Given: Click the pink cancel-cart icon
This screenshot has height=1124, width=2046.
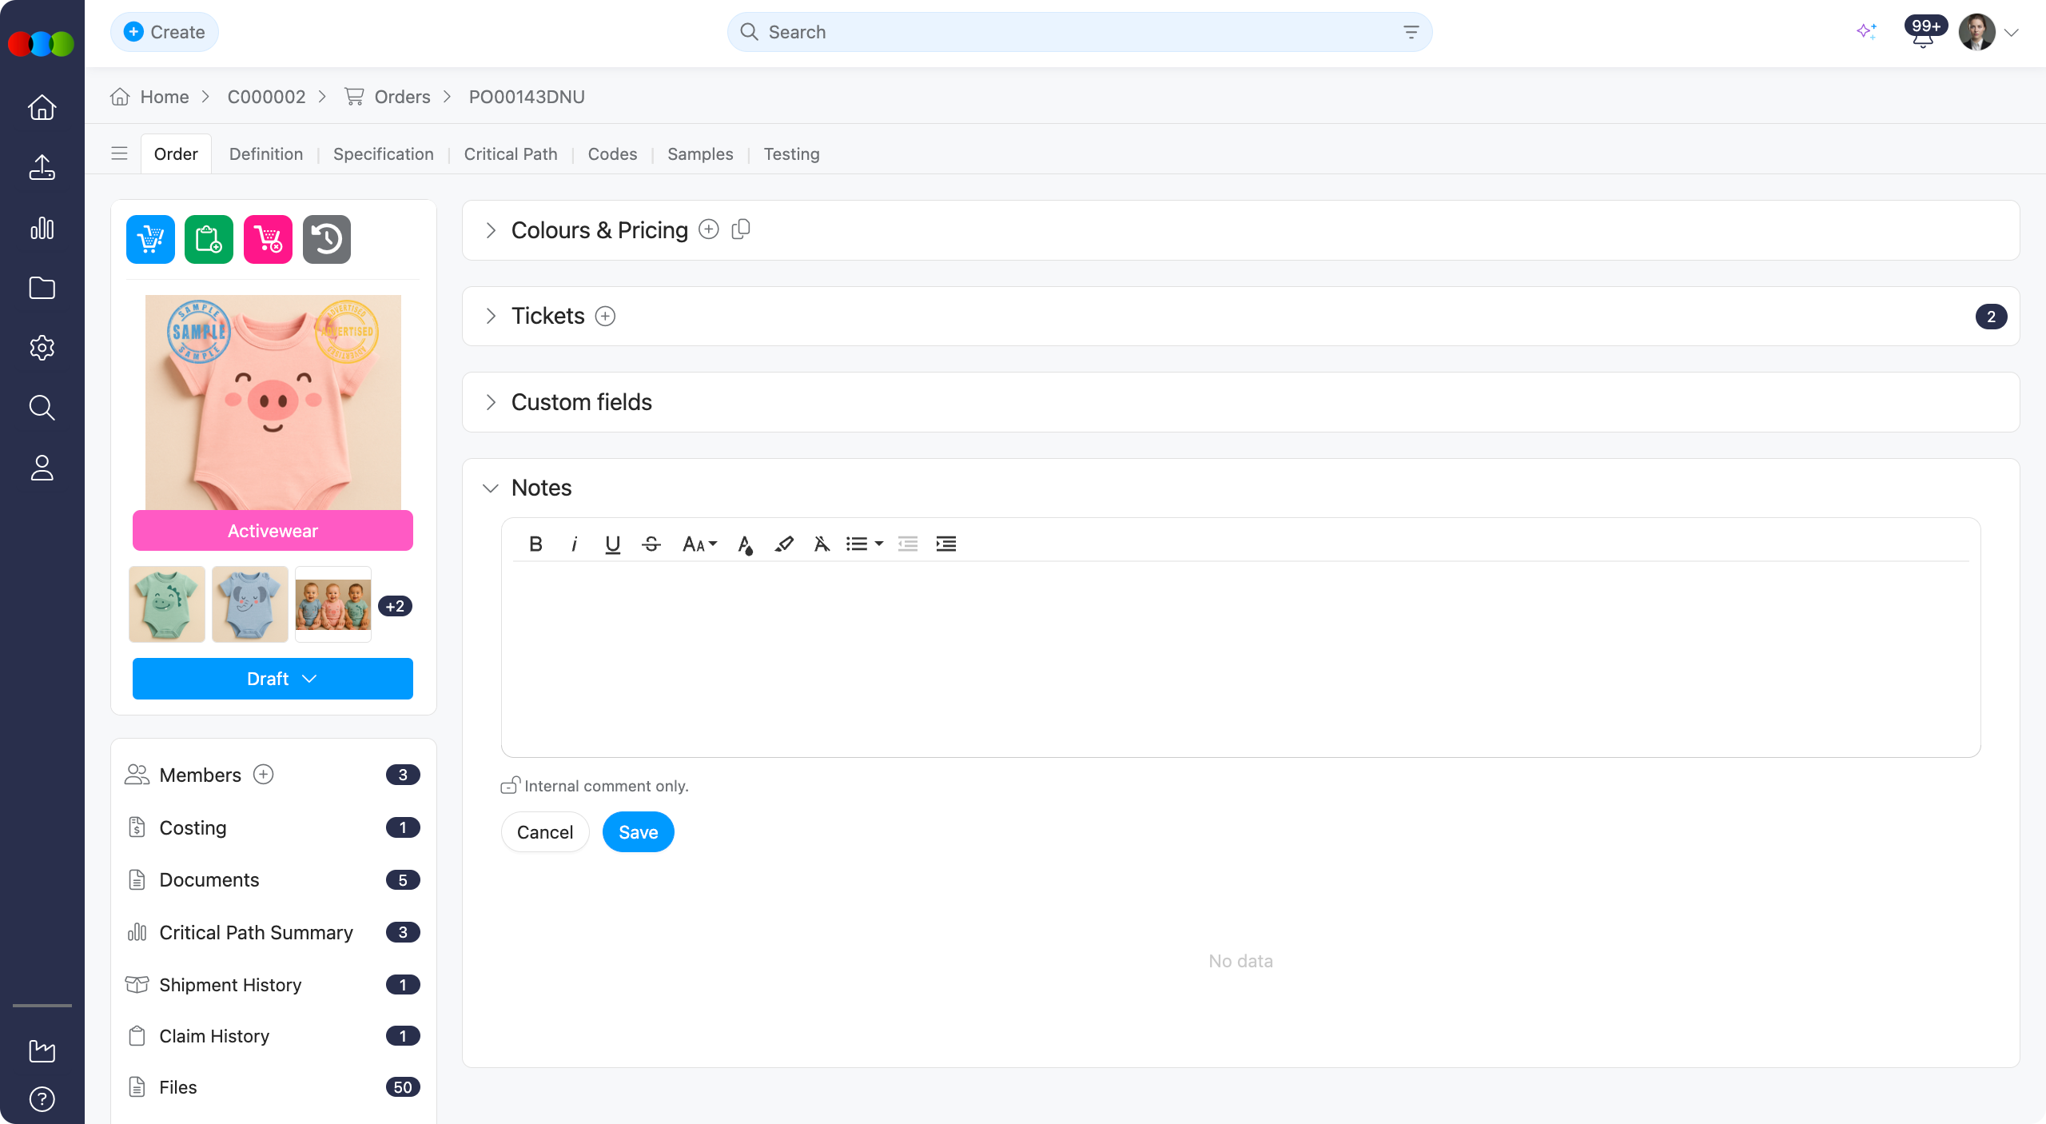Looking at the screenshot, I should (268, 239).
